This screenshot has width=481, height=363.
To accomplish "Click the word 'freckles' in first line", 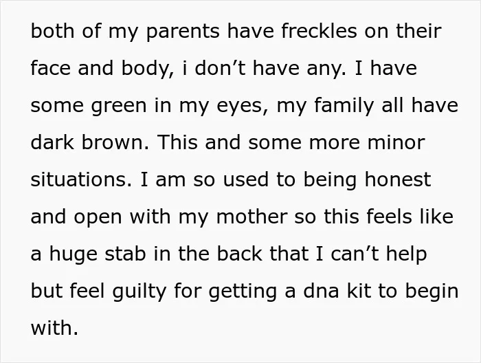I will pyautogui.click(x=319, y=31).
